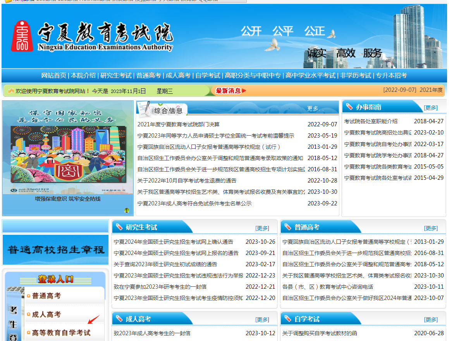Image resolution: width=449 pixels, height=341 pixels.
Task: Expand 更多 for the 办事指南 section
Action: click(430, 108)
